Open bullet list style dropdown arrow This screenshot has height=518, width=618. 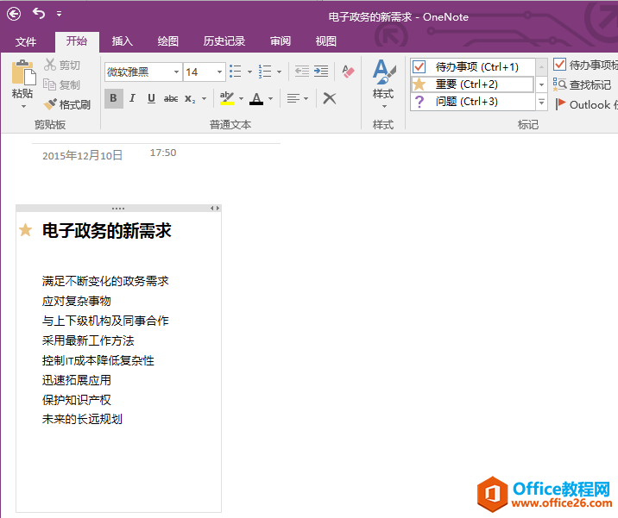(x=249, y=72)
